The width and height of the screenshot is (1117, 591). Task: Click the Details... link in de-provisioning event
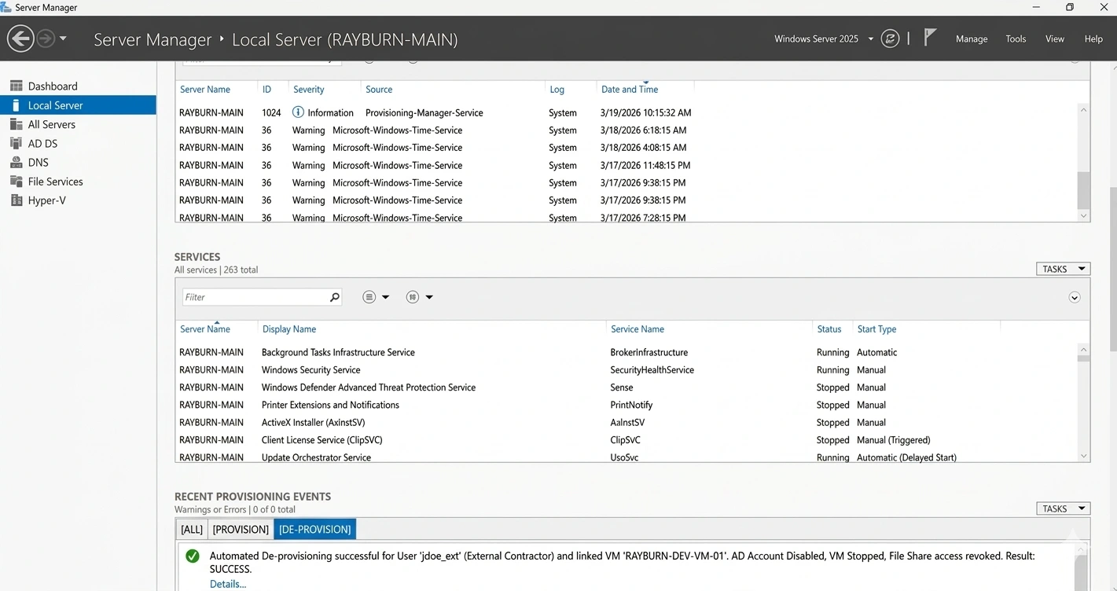click(228, 584)
